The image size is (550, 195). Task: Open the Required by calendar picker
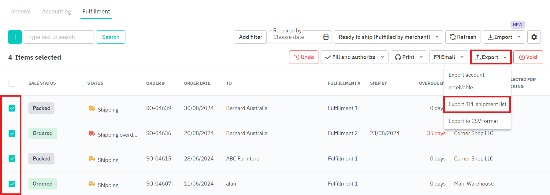click(326, 37)
